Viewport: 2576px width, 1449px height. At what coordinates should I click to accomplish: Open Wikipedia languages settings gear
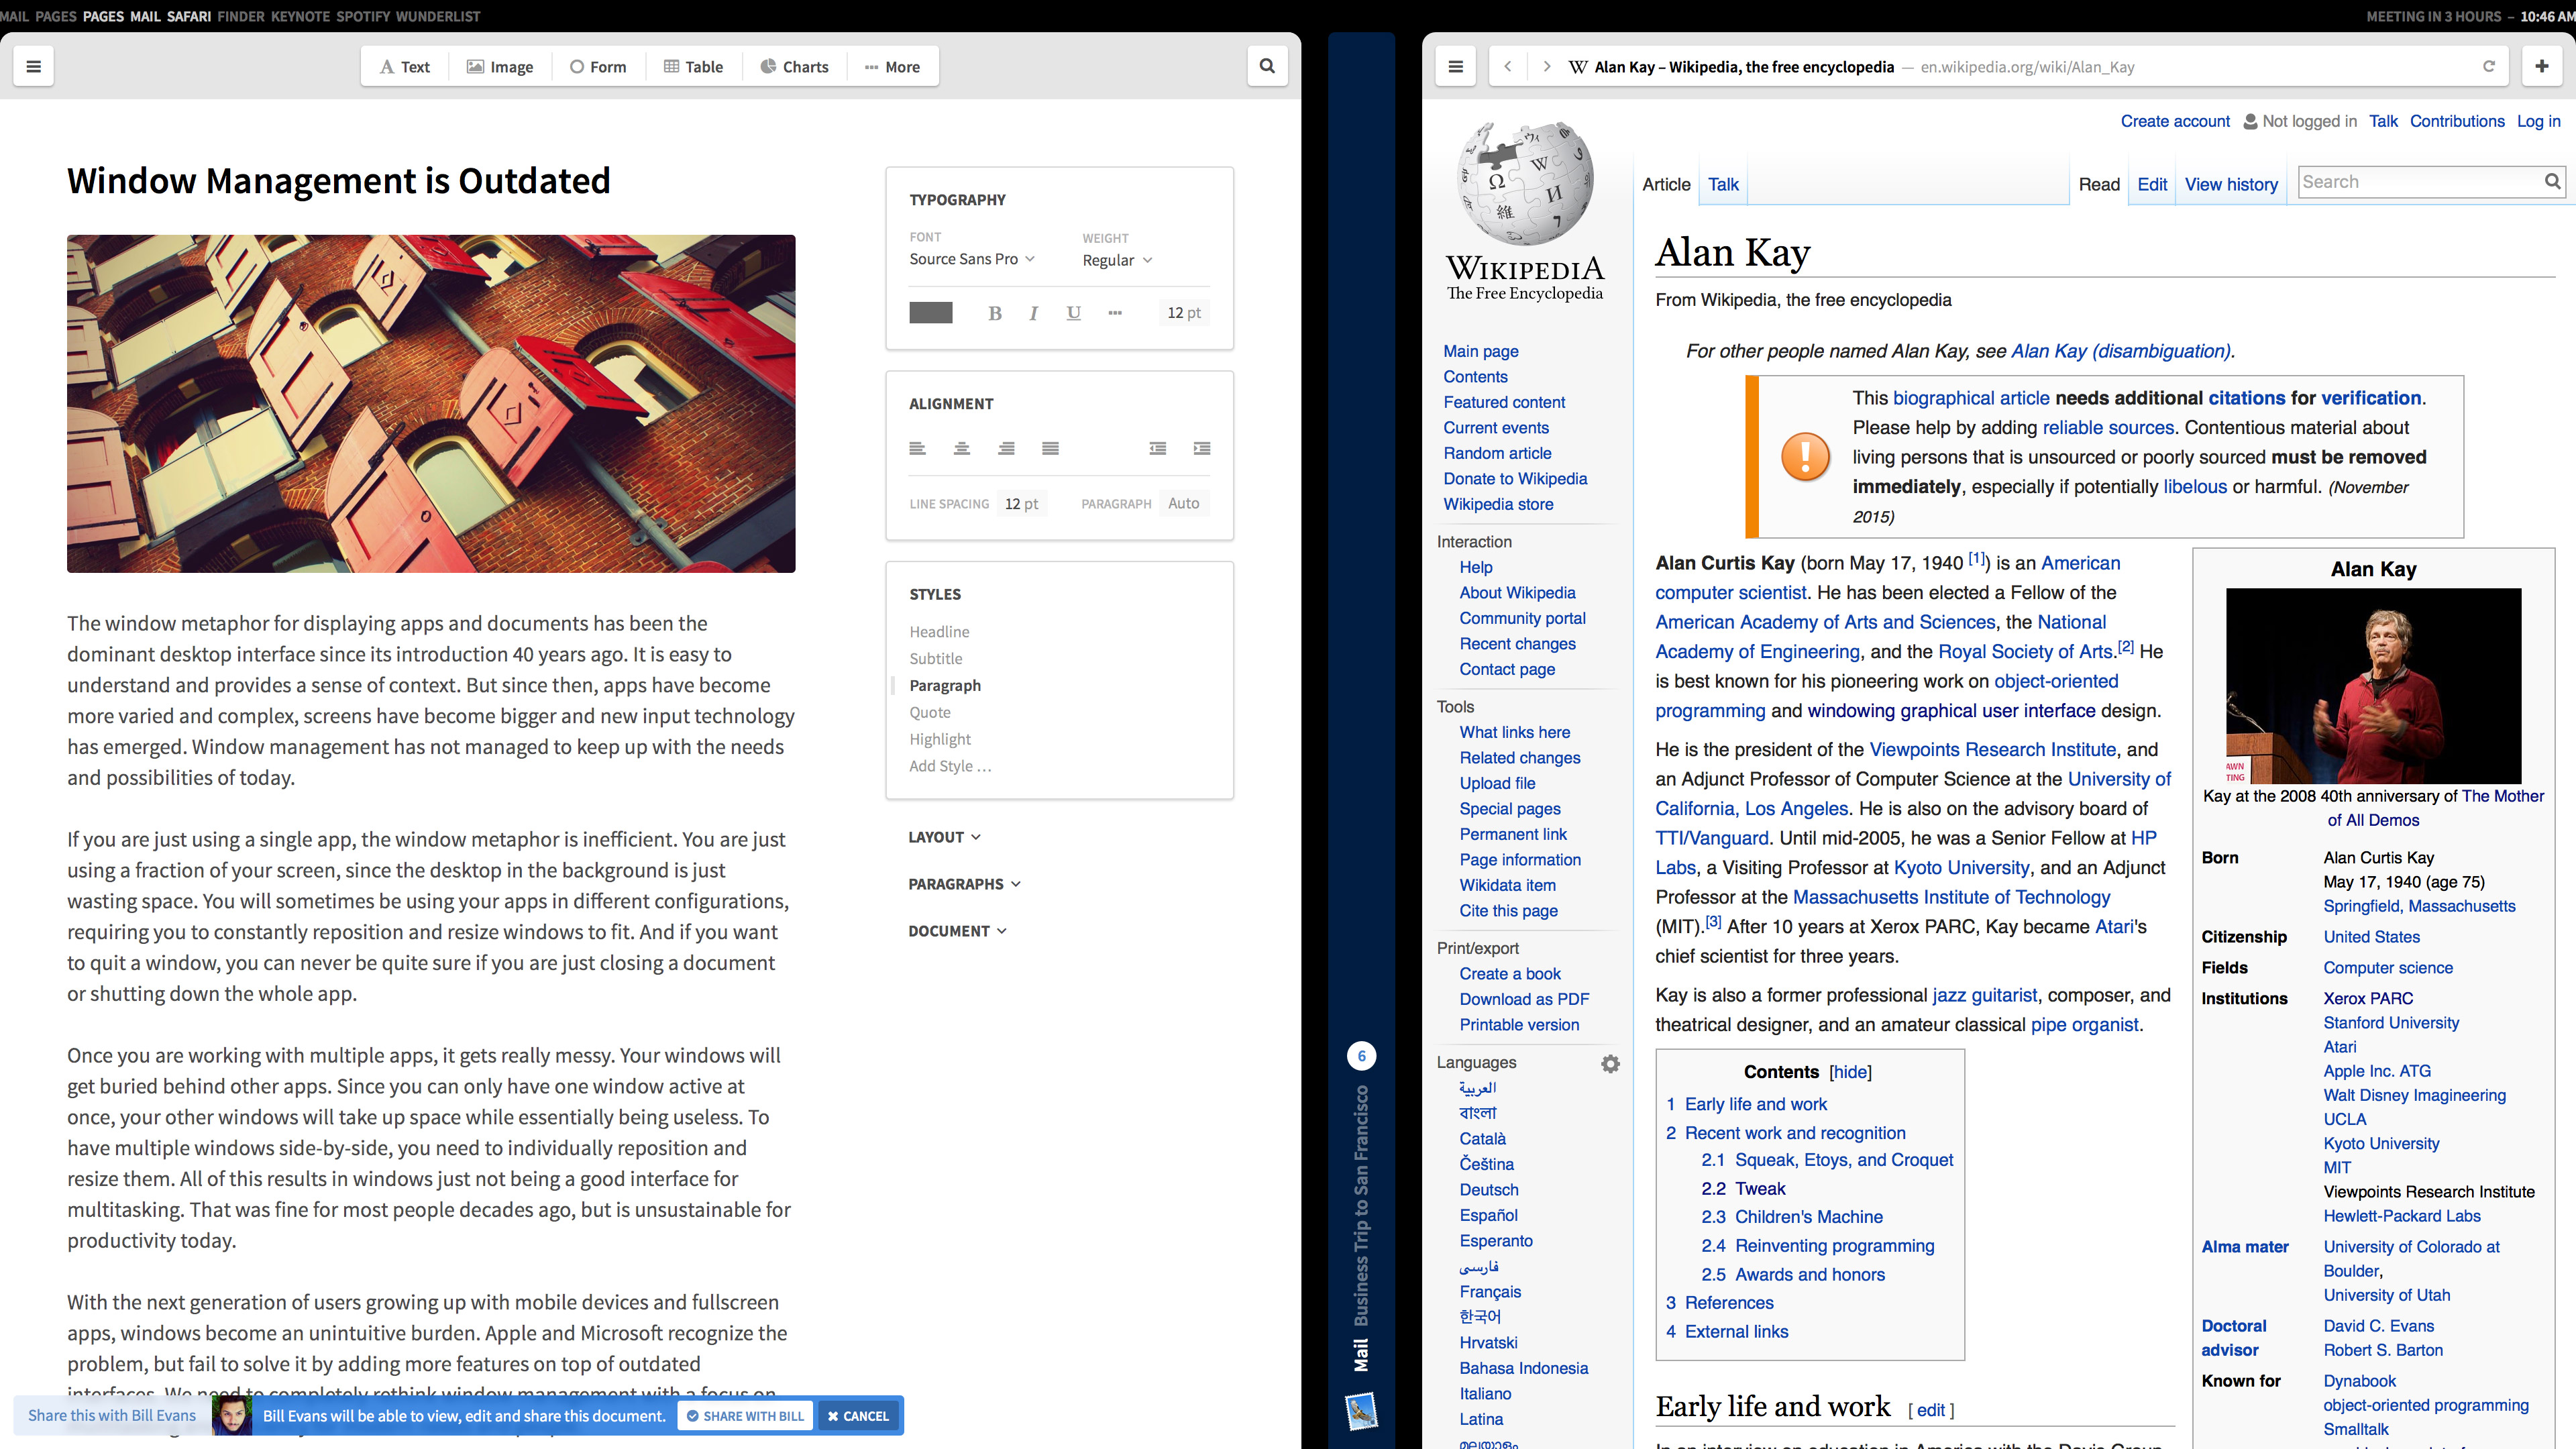pyautogui.click(x=1610, y=1064)
